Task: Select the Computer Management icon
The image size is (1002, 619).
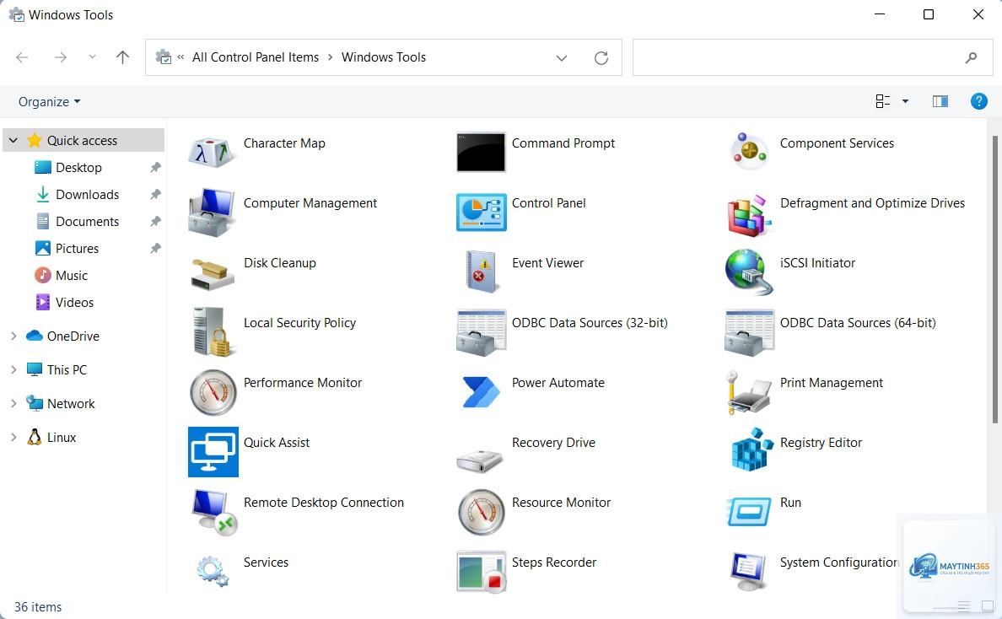Action: point(213,212)
